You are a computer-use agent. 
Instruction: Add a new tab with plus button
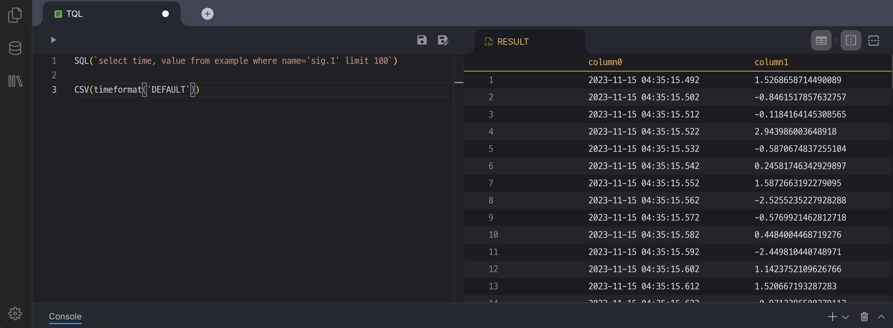207,14
